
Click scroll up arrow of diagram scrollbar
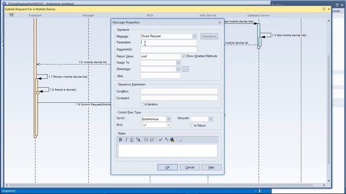[x=329, y=20]
